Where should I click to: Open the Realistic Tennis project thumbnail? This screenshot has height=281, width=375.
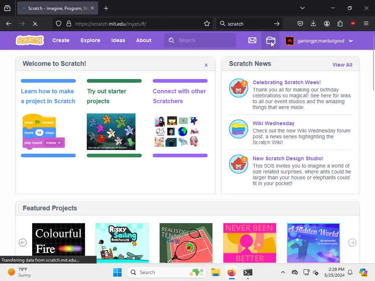point(186,243)
